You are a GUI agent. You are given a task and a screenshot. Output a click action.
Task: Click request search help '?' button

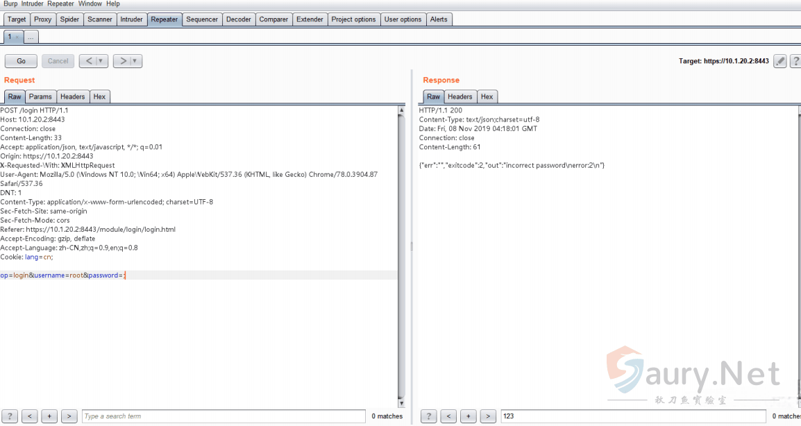click(x=10, y=416)
